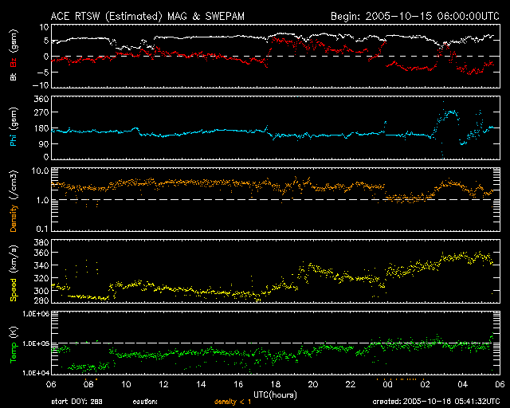Click the 280 tick on the Speed axis

tap(41, 300)
